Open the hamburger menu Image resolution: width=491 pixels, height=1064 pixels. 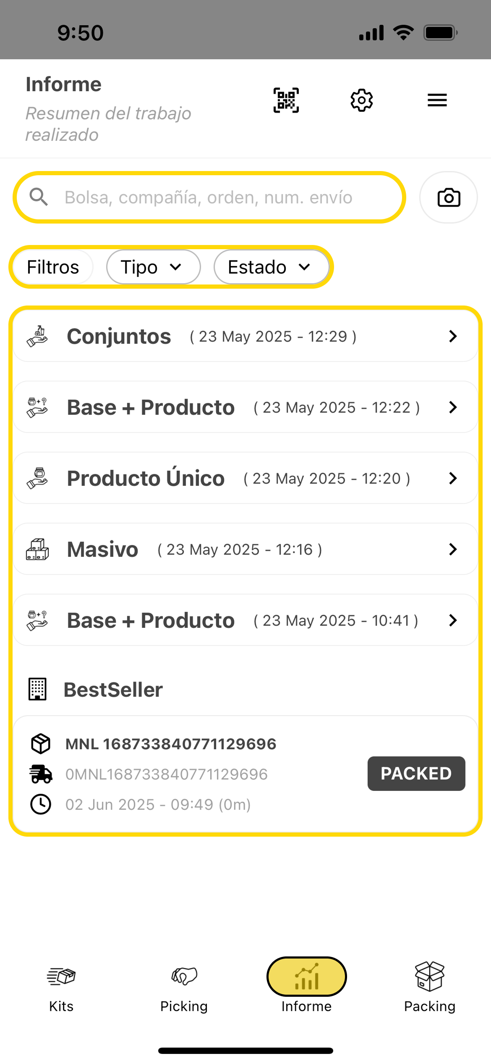click(x=437, y=100)
